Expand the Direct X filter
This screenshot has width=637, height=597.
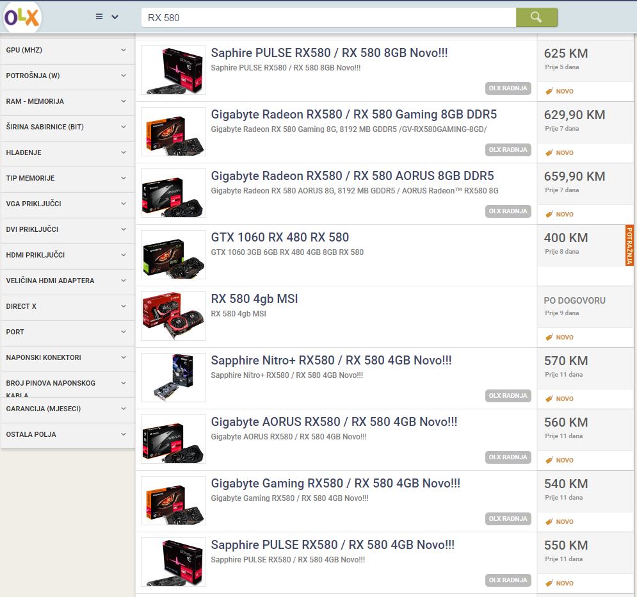(67, 306)
